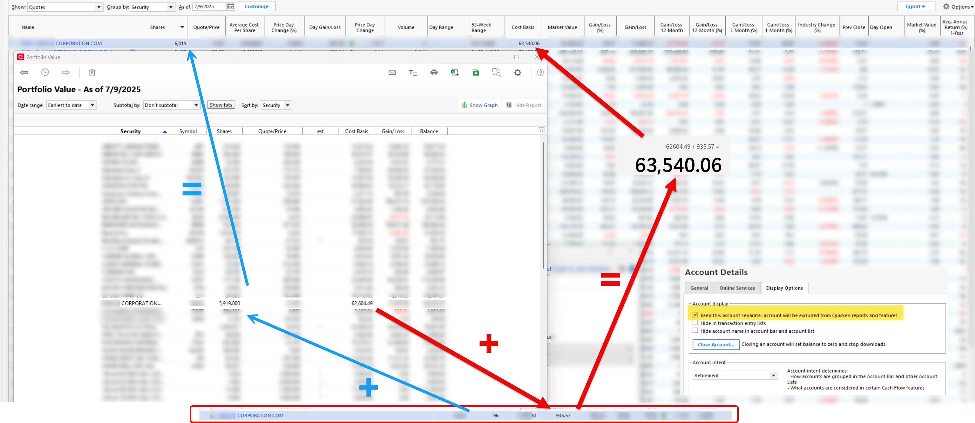Screen dimensions: 975x423
Task: Click the email report envelope icon
Action: (x=392, y=73)
